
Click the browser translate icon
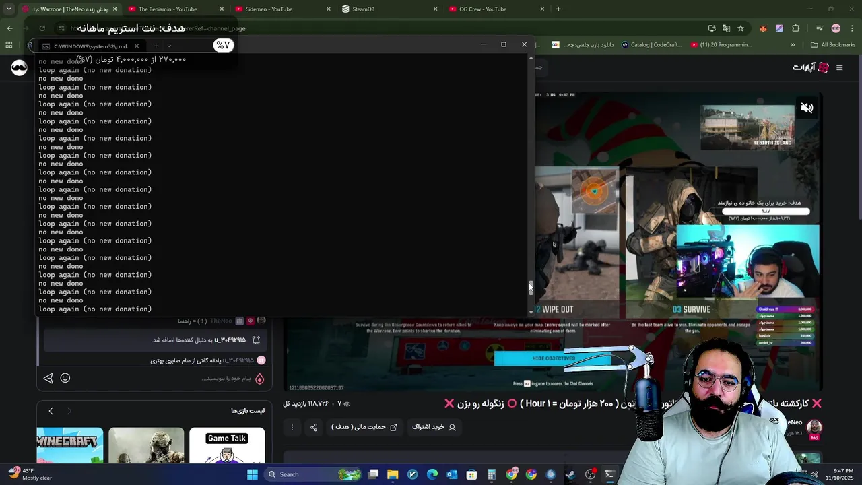(726, 28)
